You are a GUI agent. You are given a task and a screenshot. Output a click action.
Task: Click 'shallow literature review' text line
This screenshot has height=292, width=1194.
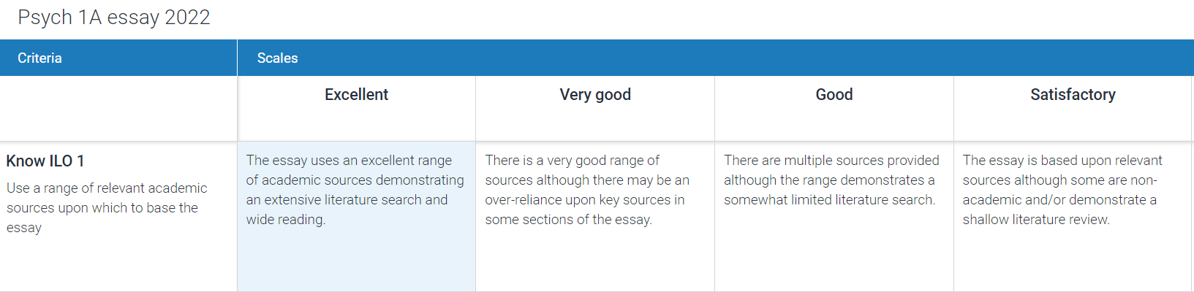(x=1035, y=220)
